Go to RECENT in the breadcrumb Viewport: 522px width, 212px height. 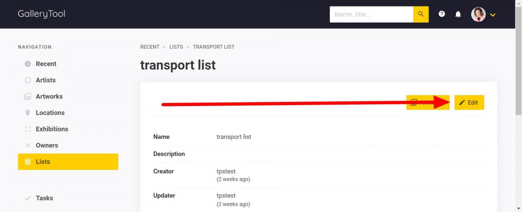coord(150,47)
